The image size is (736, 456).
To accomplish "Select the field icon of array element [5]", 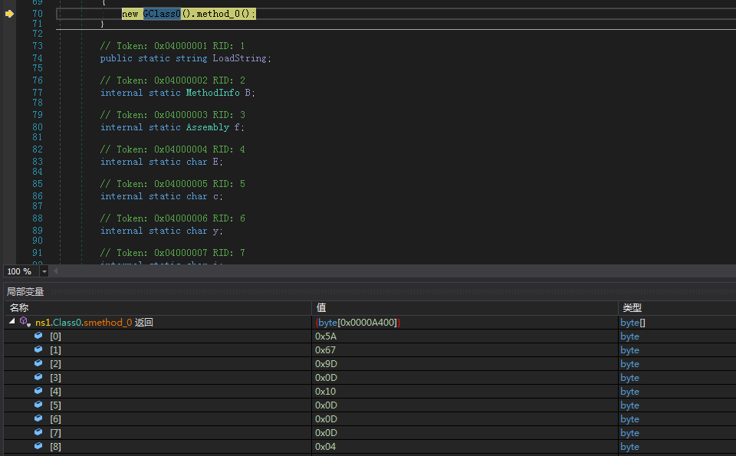I will coord(38,405).
